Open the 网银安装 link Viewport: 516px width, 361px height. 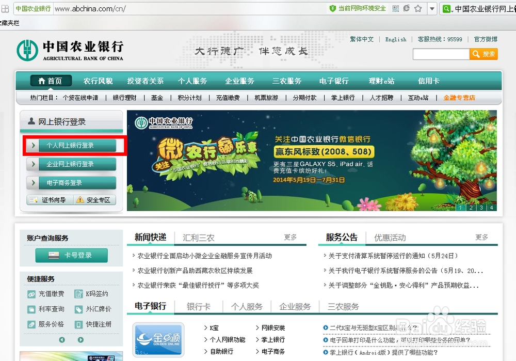click(273, 328)
